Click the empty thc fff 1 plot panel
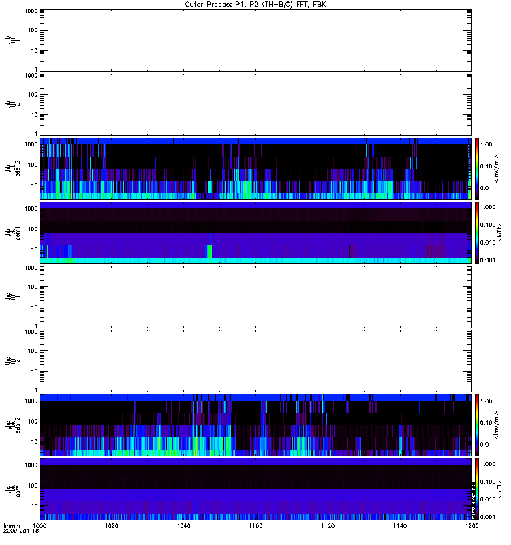 pos(256,297)
